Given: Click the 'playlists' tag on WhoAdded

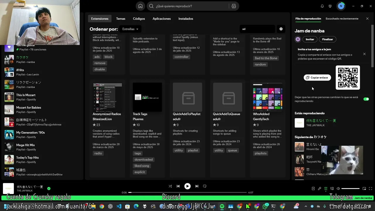Looking at the screenshot, I should click(261, 153).
